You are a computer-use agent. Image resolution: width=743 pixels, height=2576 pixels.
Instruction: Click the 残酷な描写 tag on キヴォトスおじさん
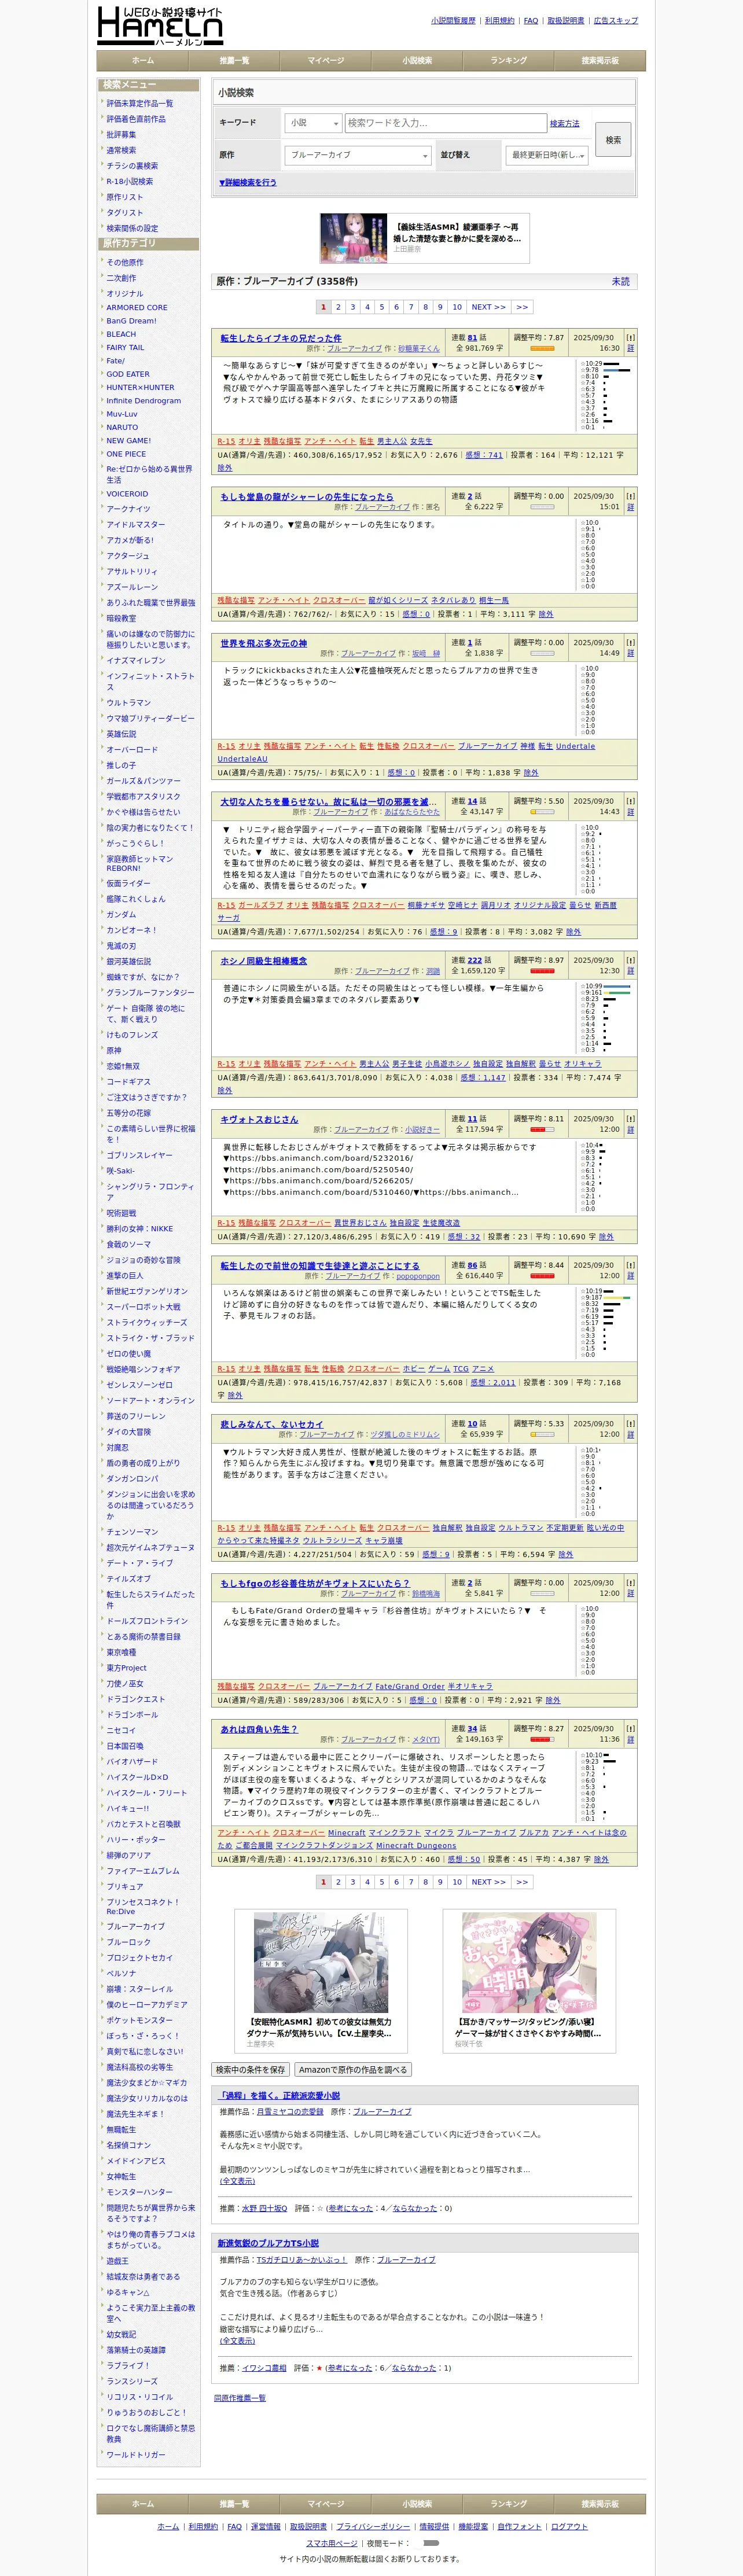pyautogui.click(x=257, y=1224)
